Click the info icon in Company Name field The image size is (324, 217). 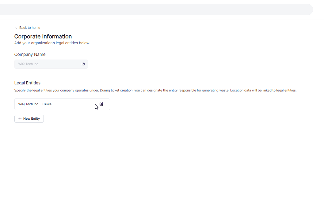83,64
